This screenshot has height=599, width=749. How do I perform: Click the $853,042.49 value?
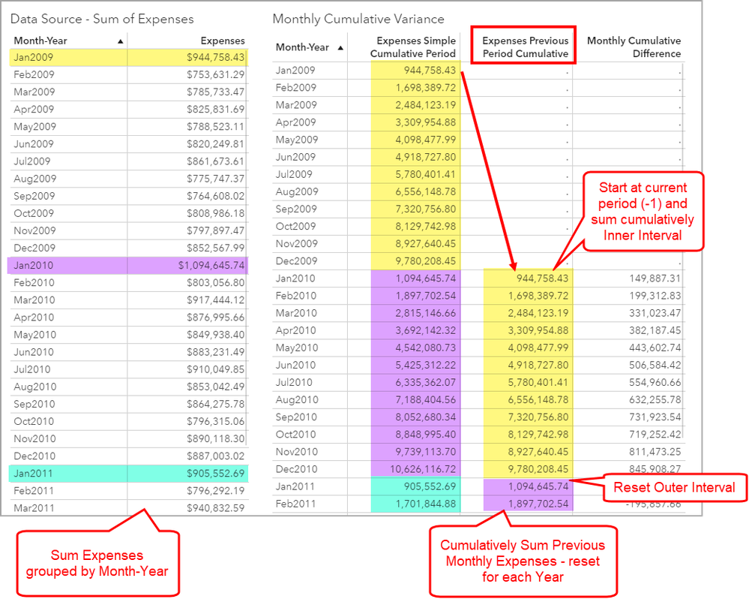tap(215, 387)
